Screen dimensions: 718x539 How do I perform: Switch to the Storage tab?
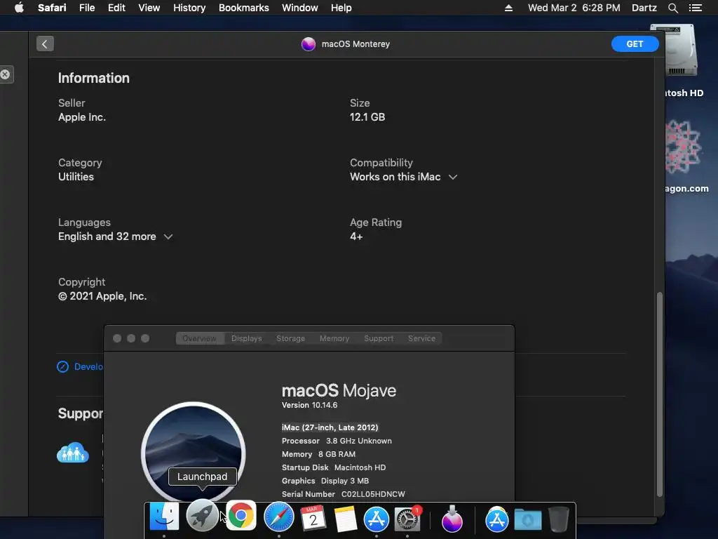click(x=290, y=338)
